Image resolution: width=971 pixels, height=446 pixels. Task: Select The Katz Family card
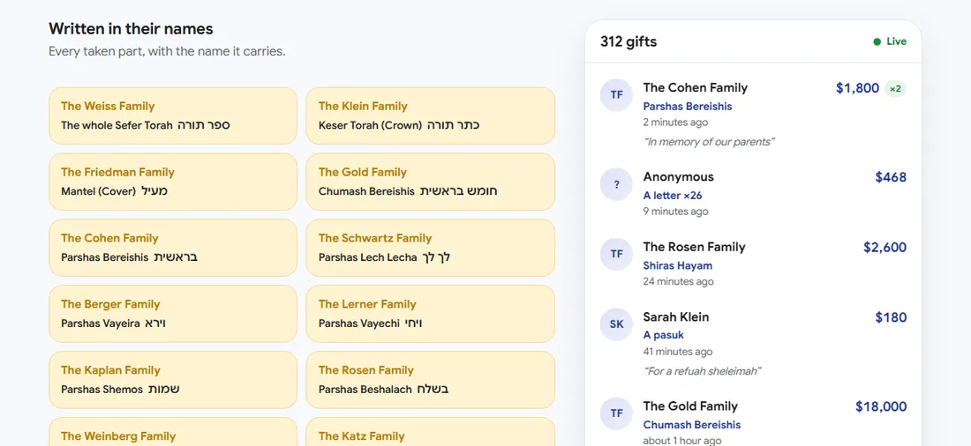(431, 432)
